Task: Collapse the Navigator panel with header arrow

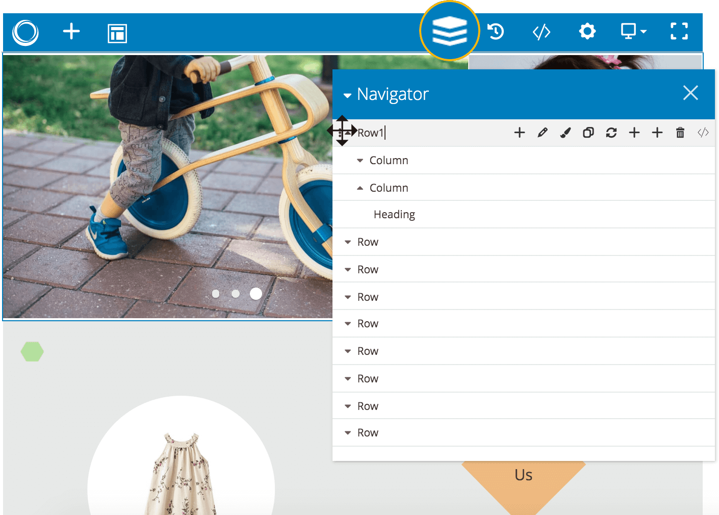Action: click(x=347, y=95)
